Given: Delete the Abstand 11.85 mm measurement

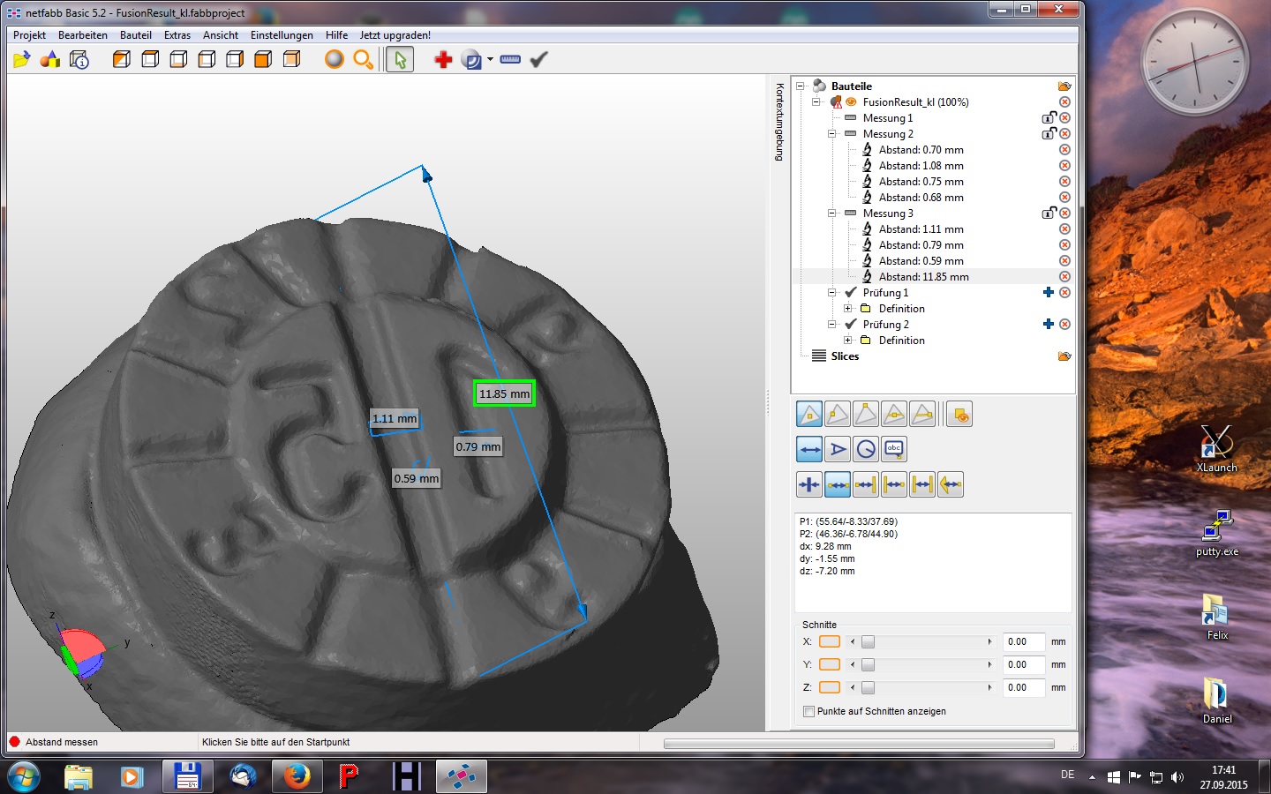Looking at the screenshot, I should (x=1064, y=277).
